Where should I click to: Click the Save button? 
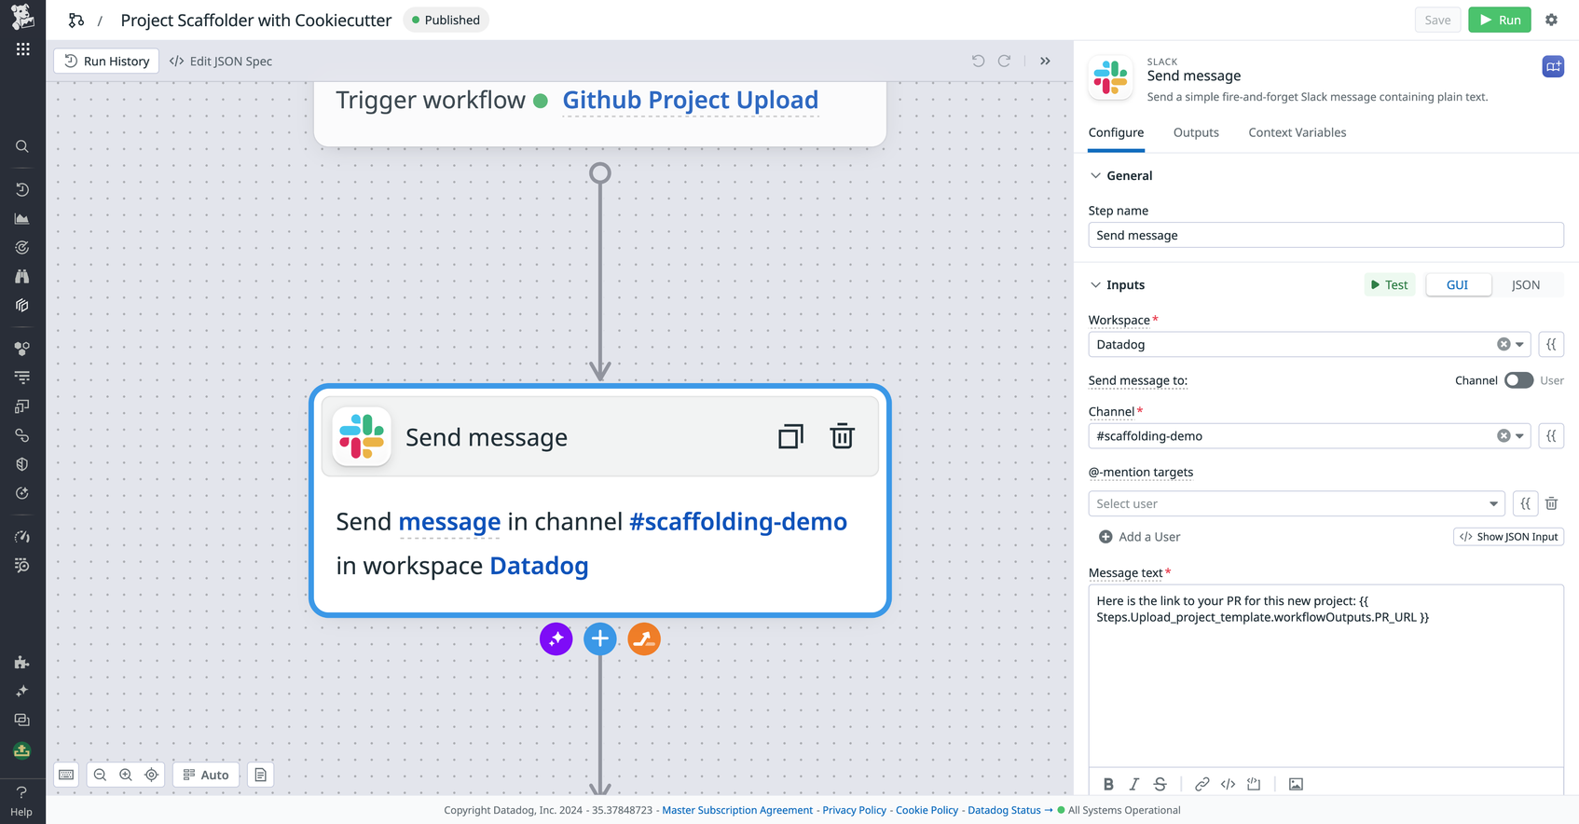[1437, 20]
